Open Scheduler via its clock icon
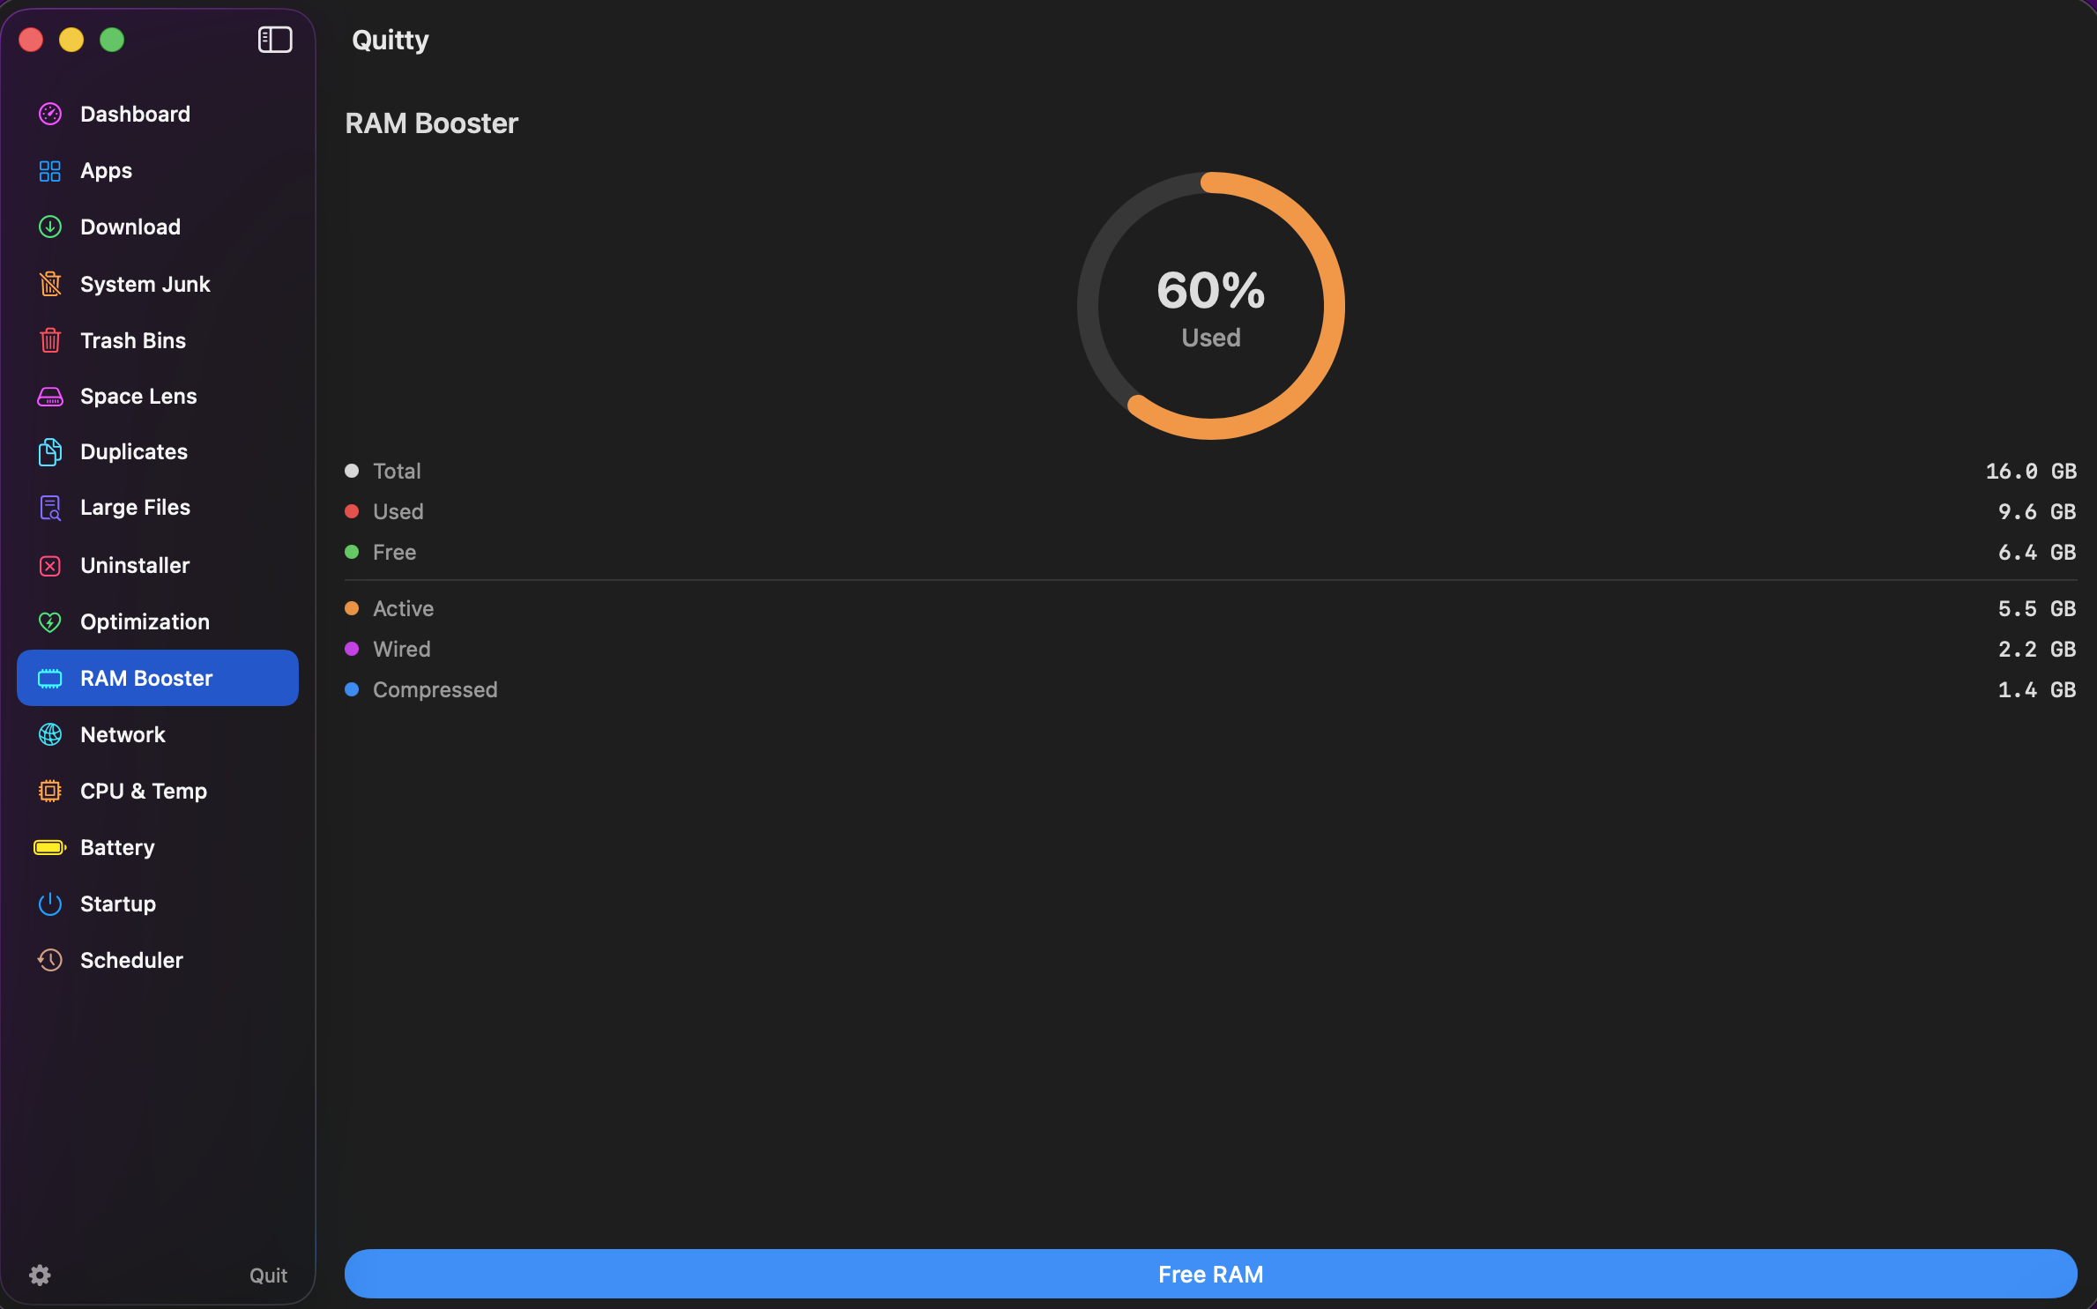 50,960
